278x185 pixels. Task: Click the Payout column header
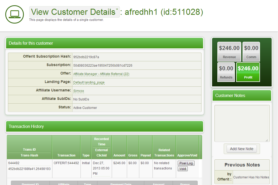pyautogui.click(x=146, y=155)
